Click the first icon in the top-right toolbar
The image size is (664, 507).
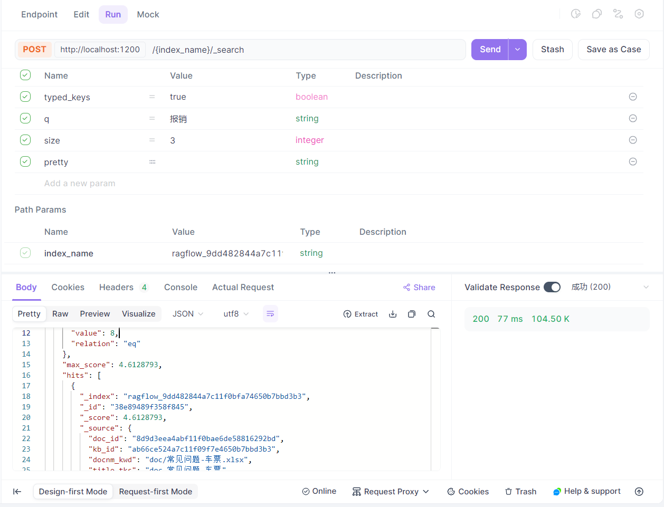(x=576, y=14)
